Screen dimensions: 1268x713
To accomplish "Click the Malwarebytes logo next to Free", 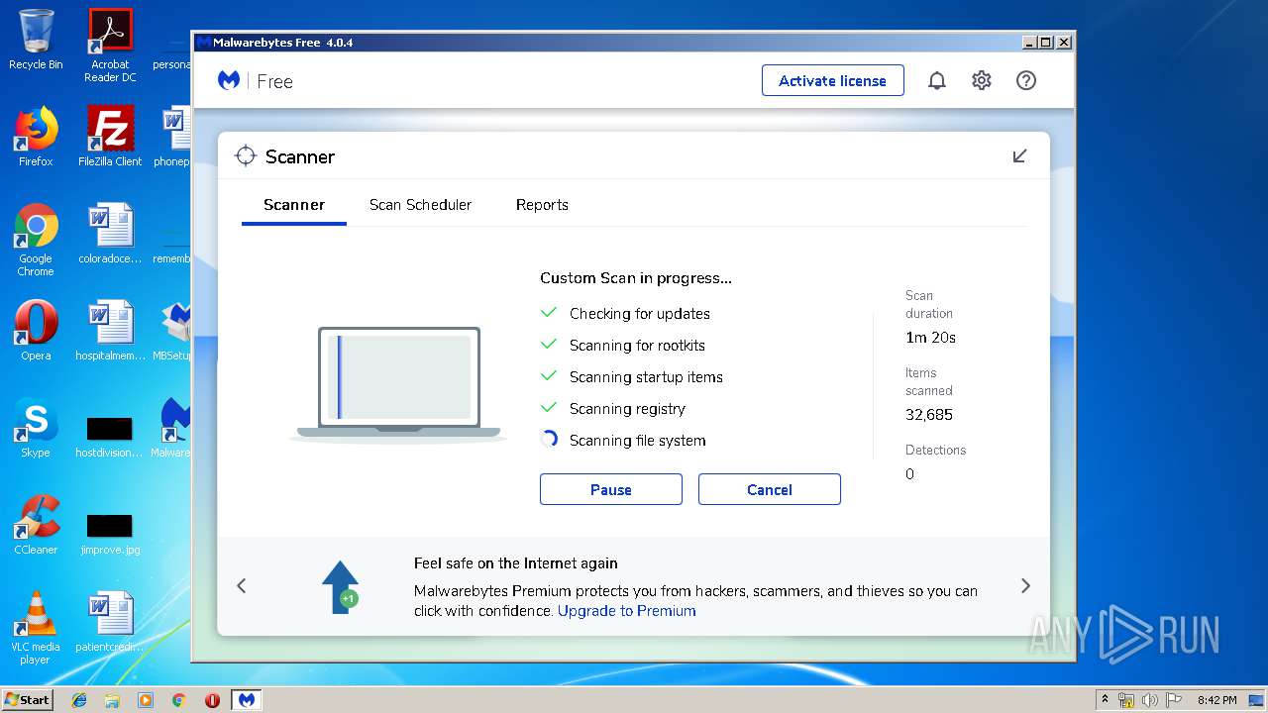I will [229, 81].
